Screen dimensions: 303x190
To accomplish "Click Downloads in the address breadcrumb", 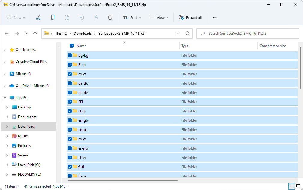I will (x=83, y=34).
